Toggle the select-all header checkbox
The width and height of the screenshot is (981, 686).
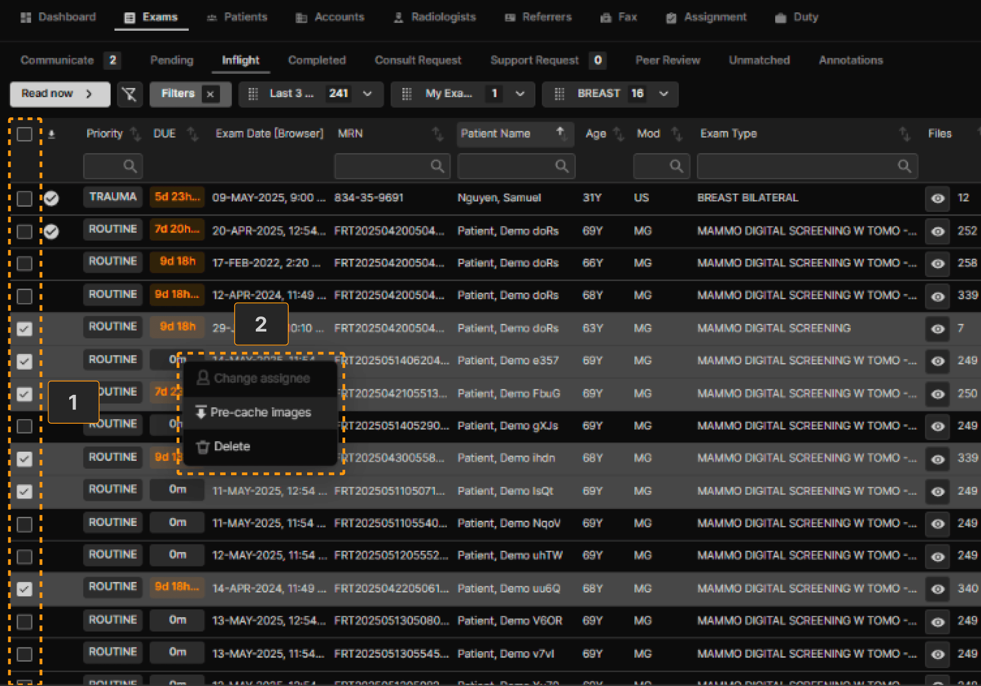25,134
